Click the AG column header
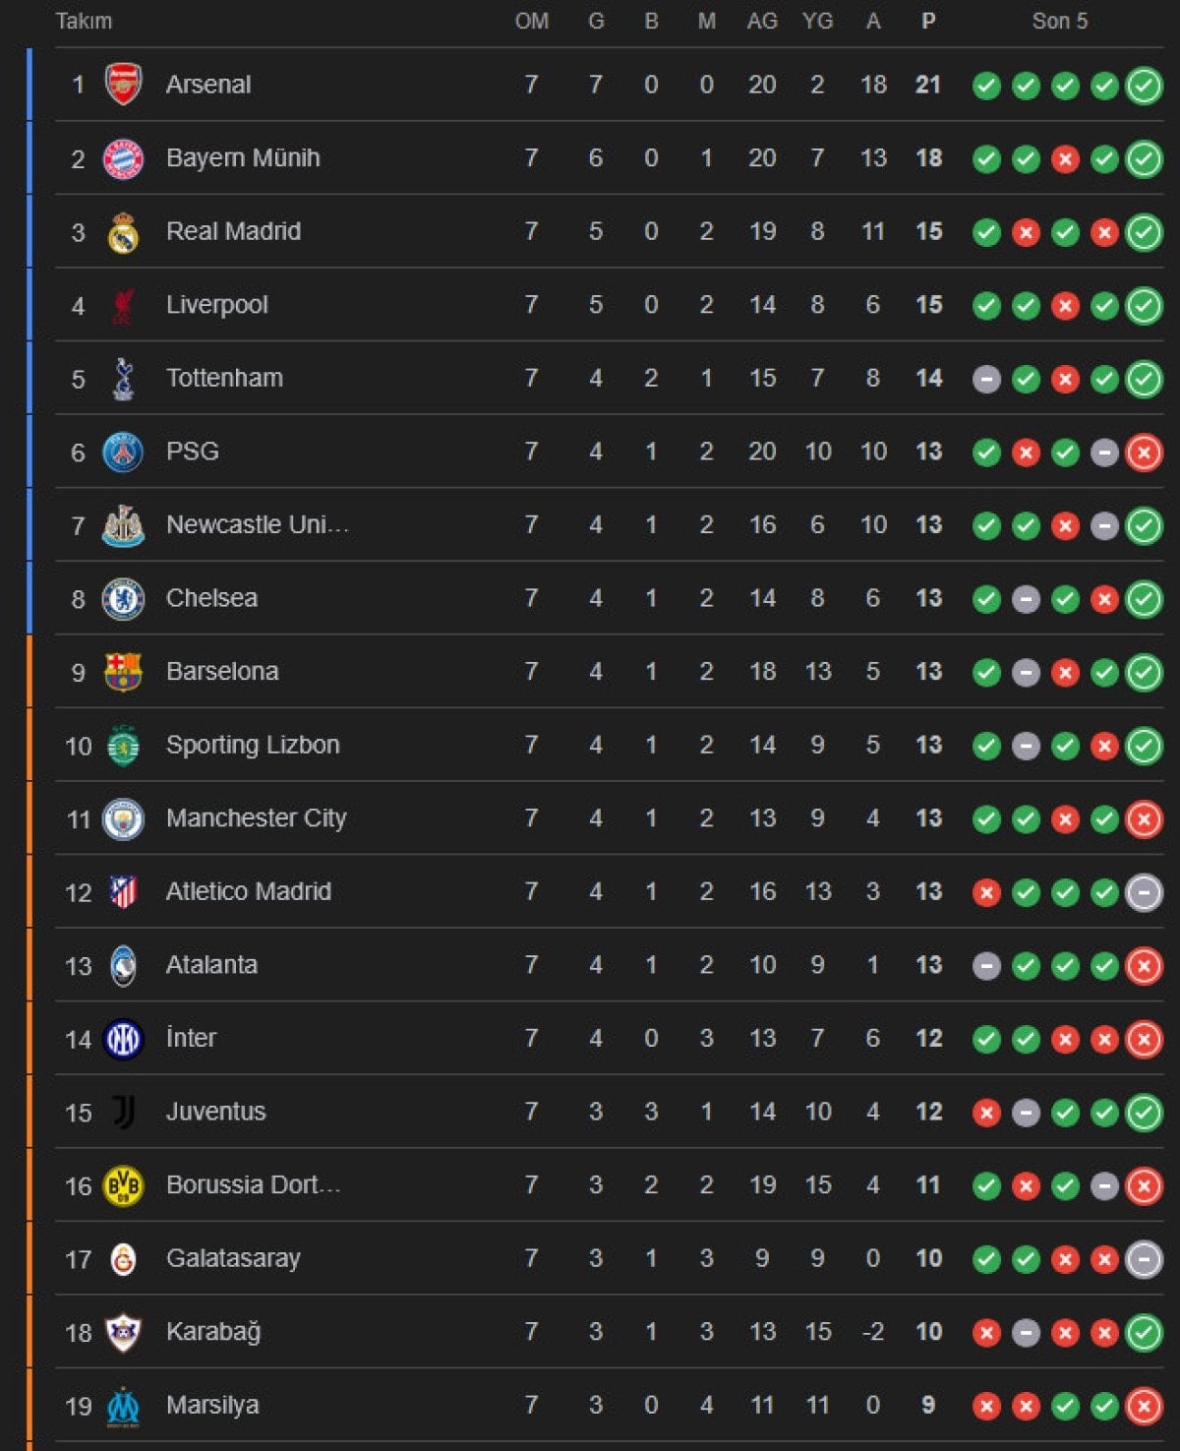The height and width of the screenshot is (1451, 1180). click(x=762, y=21)
